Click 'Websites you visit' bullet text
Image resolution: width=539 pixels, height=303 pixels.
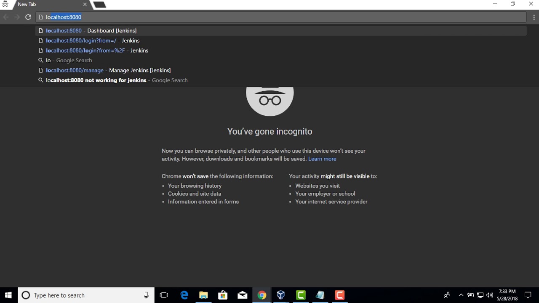pyautogui.click(x=318, y=186)
